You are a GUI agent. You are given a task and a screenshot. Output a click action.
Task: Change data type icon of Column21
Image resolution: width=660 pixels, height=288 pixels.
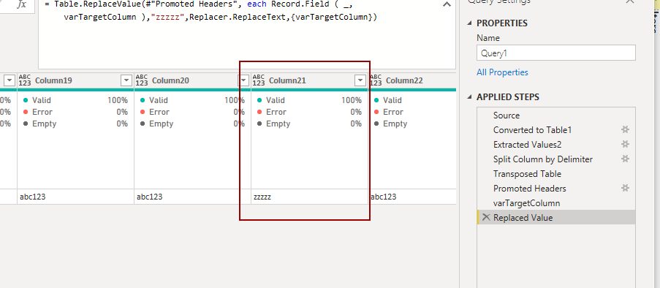click(259, 80)
